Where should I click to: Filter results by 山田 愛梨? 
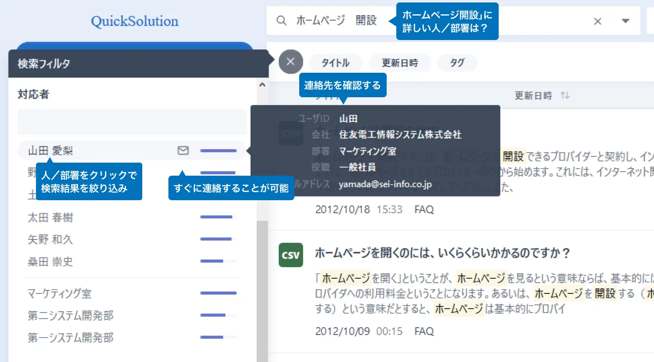pyautogui.click(x=50, y=151)
